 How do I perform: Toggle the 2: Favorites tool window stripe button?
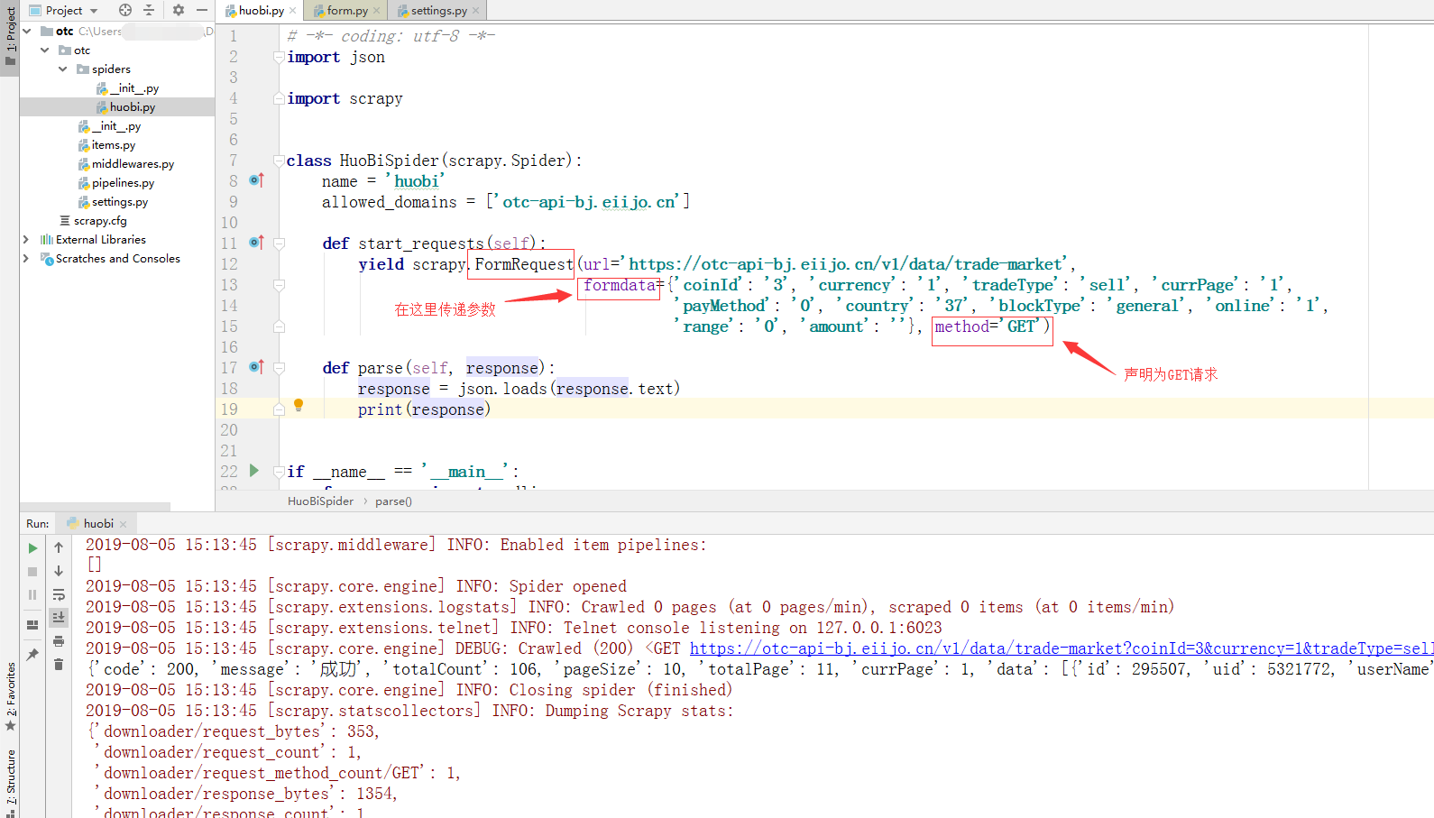pos(10,696)
